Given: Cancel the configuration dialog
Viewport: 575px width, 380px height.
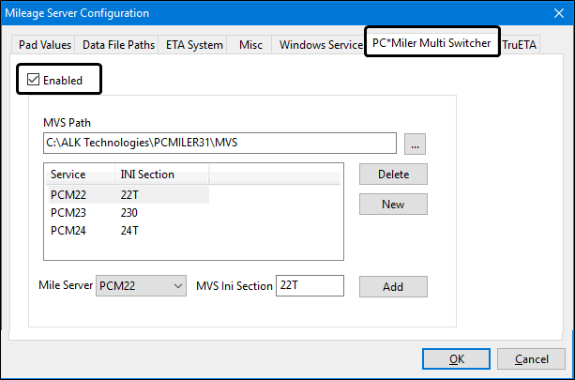Looking at the screenshot, I should (x=532, y=358).
